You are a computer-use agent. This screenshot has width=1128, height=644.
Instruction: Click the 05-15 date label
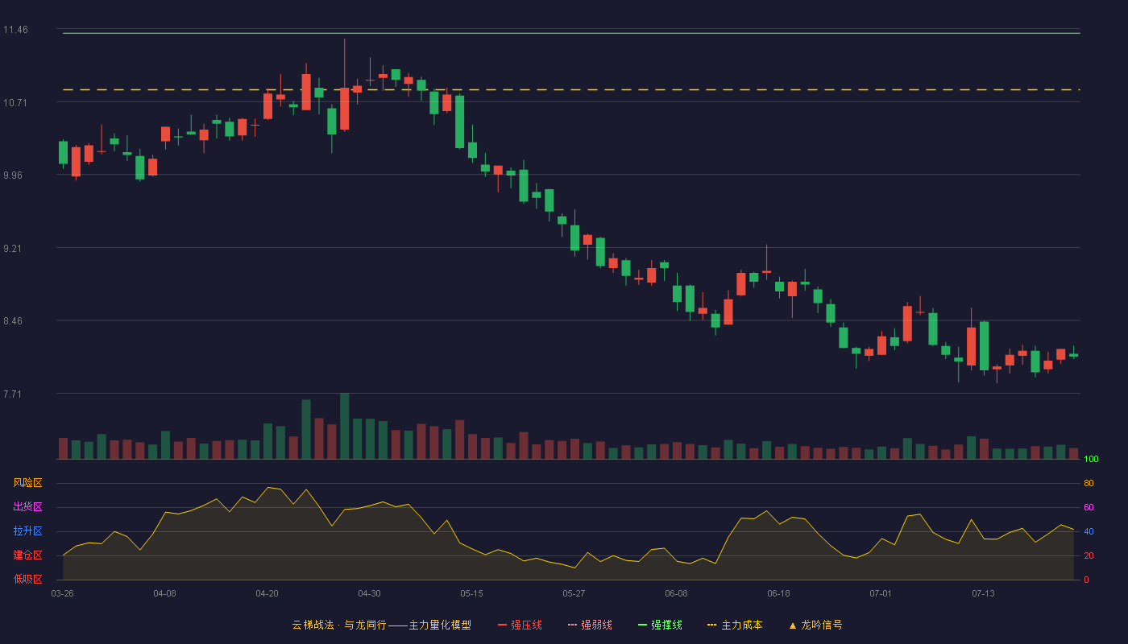(472, 593)
